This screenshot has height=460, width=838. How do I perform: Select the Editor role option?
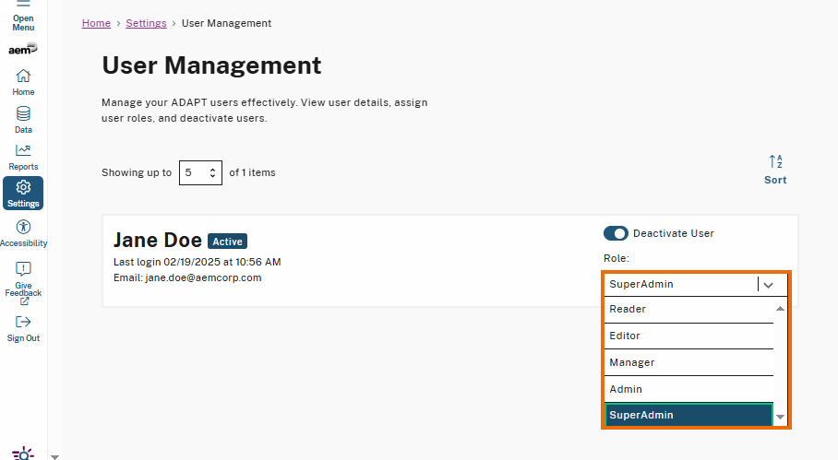[688, 336]
